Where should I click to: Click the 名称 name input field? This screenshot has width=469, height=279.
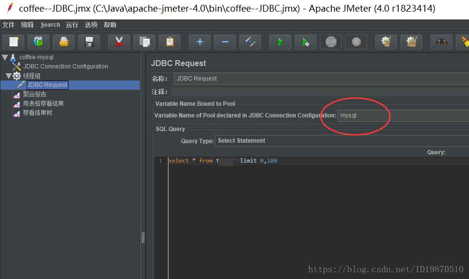[x=321, y=79]
